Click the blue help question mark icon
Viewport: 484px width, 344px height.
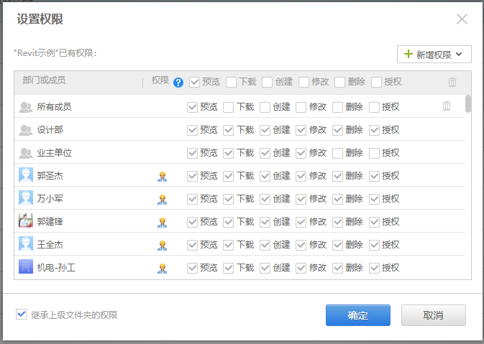pyautogui.click(x=178, y=83)
